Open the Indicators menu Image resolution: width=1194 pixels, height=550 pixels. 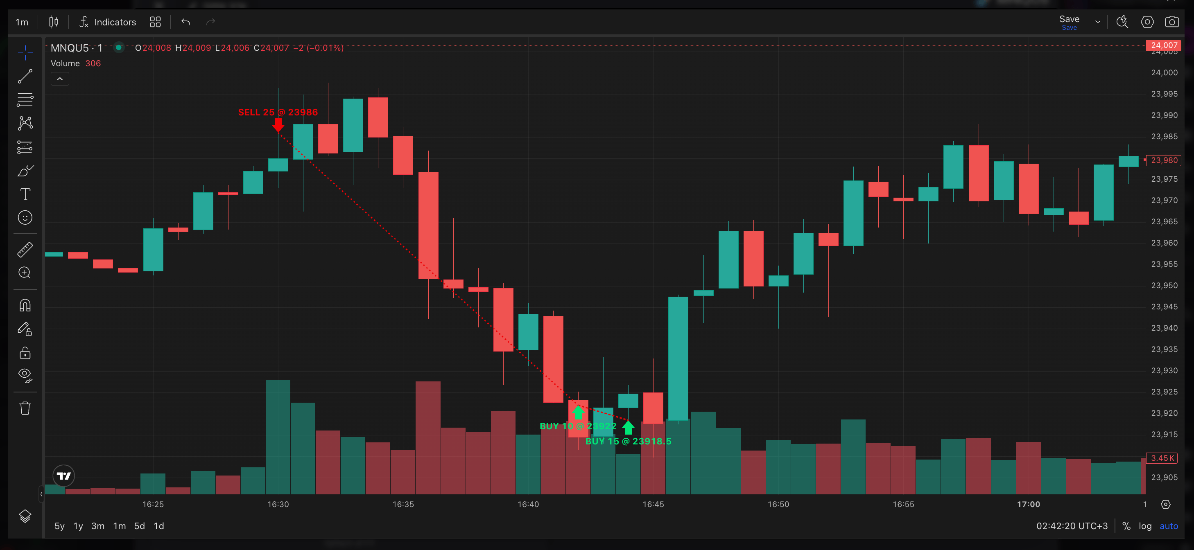point(107,22)
